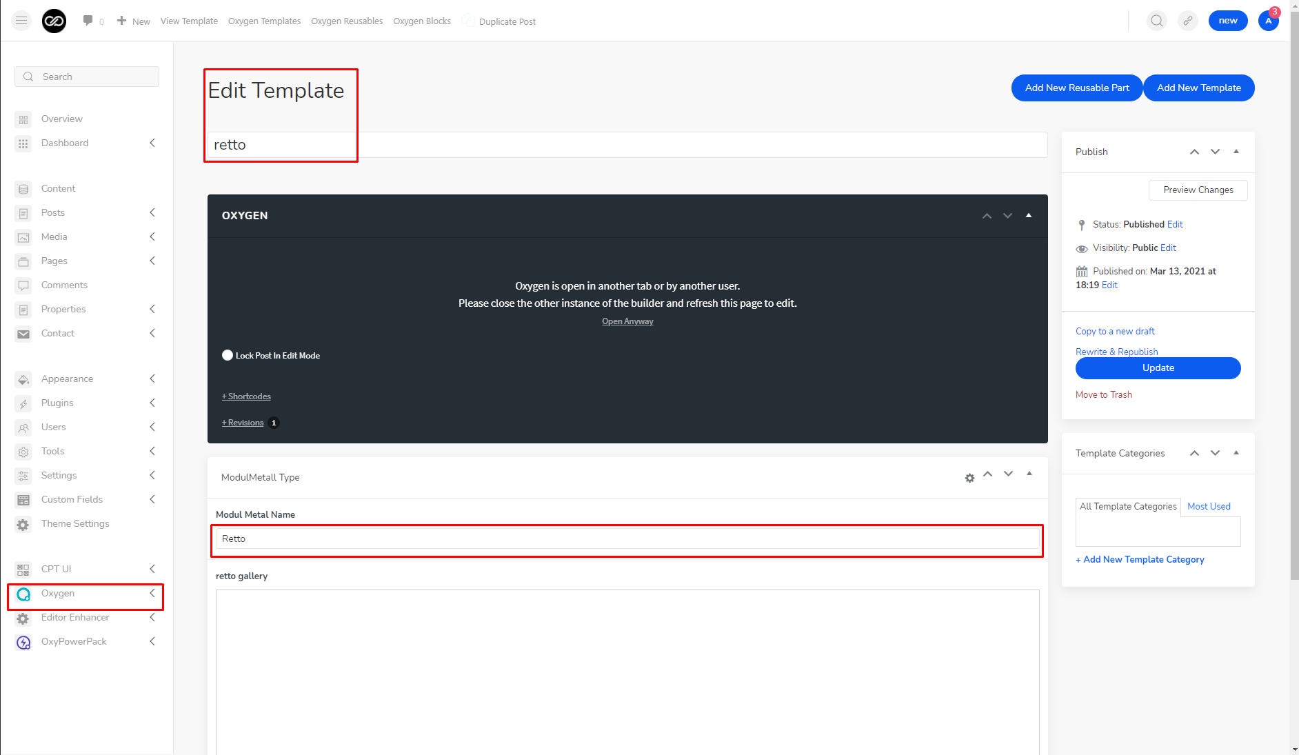Screen dimensions: 1299x755
Task: Click the Content sidebar icon
Action: tap(23, 189)
